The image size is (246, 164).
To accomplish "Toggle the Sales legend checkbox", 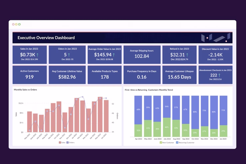I will click(x=60, y=142).
